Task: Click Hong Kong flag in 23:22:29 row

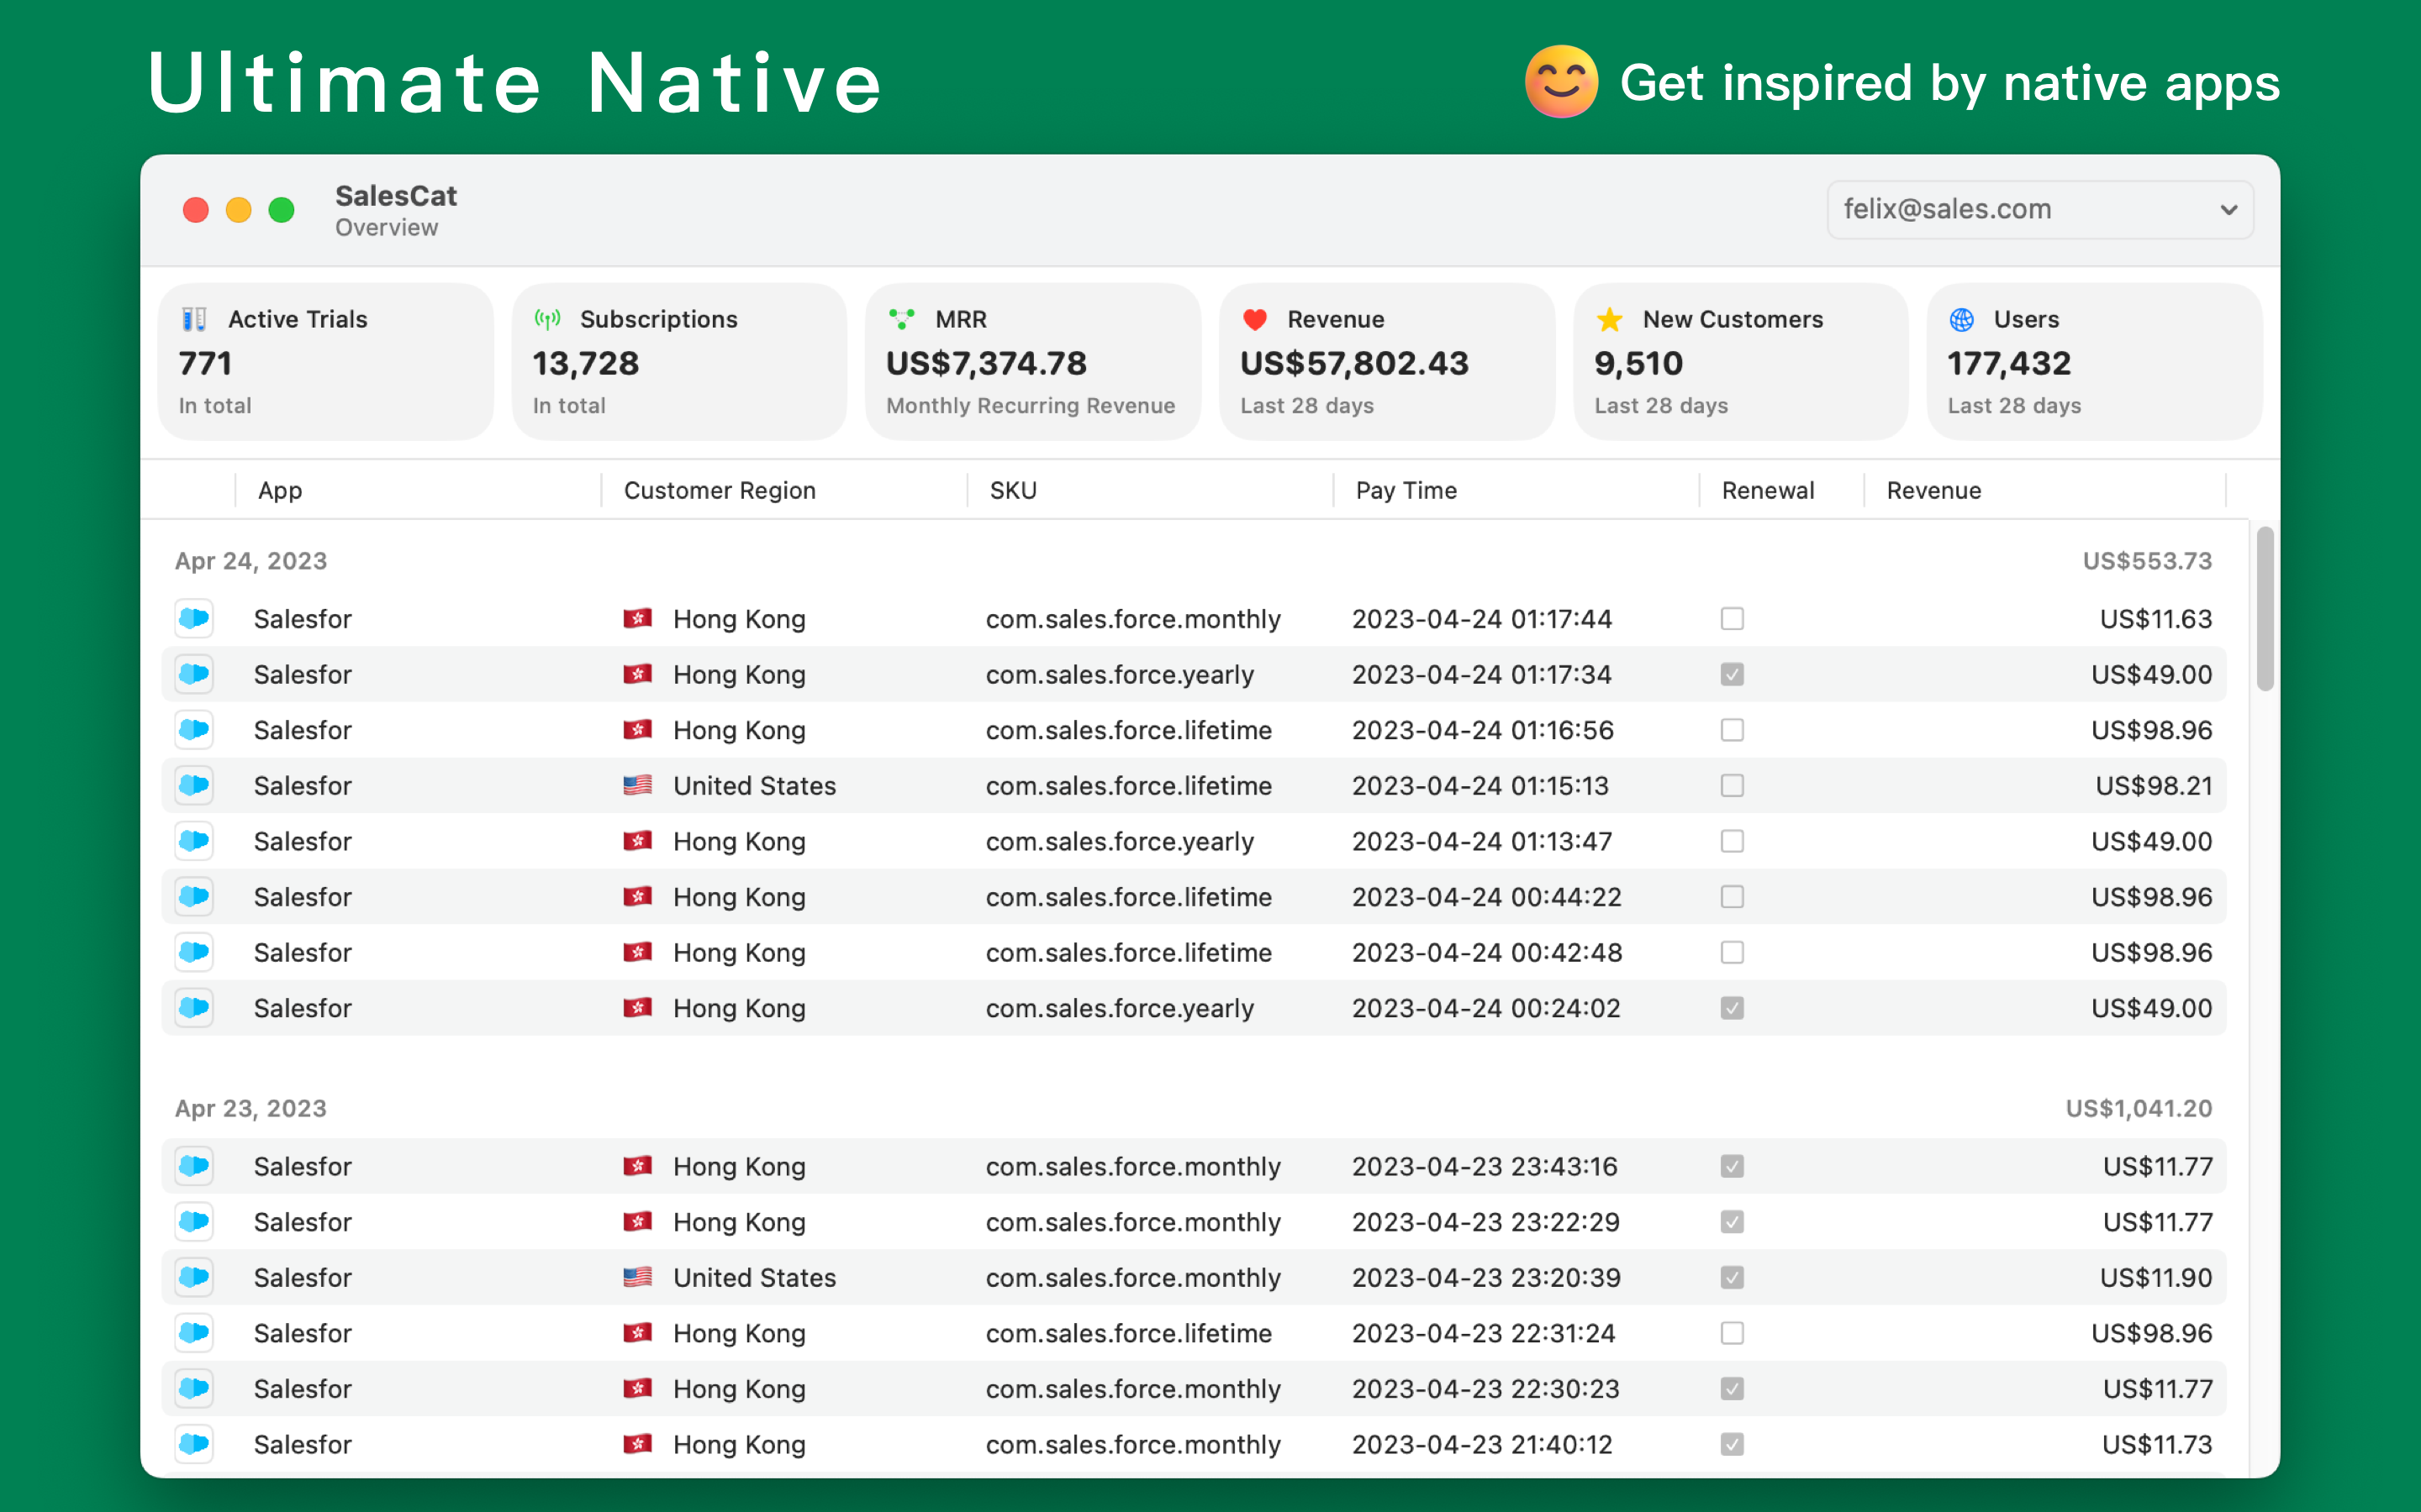Action: coord(637,1222)
